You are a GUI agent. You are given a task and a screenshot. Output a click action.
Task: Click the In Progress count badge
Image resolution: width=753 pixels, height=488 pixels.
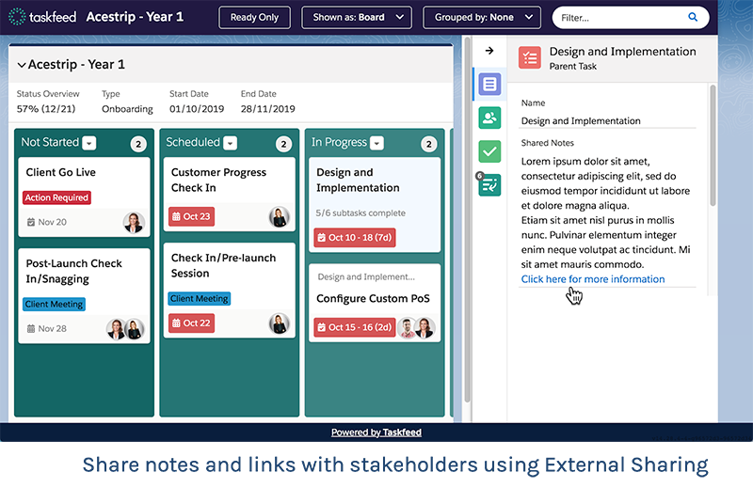429,144
